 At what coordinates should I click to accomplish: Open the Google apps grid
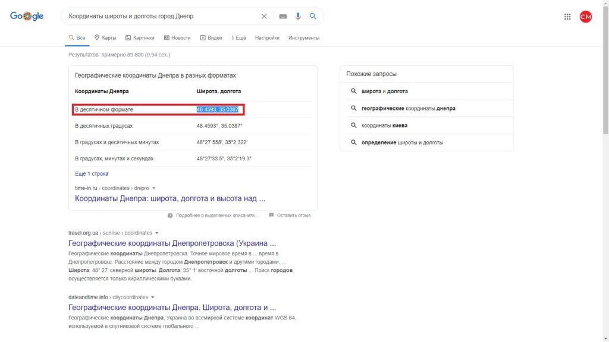(x=567, y=17)
